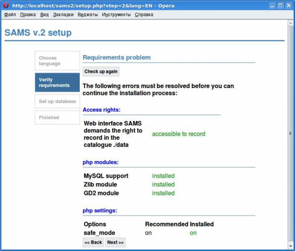Click the vertical scrollbar thumb
Image resolution: width=295 pixels, height=251 pixels.
click(x=291, y=133)
